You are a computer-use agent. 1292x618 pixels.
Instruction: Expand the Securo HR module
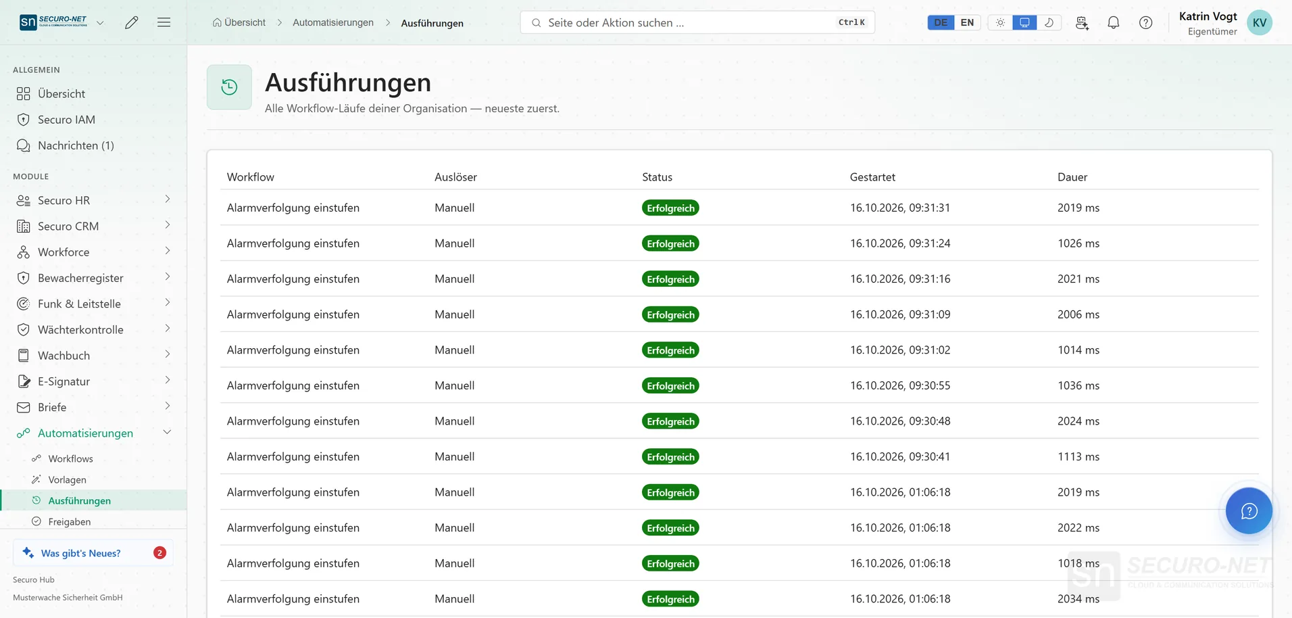click(x=168, y=199)
